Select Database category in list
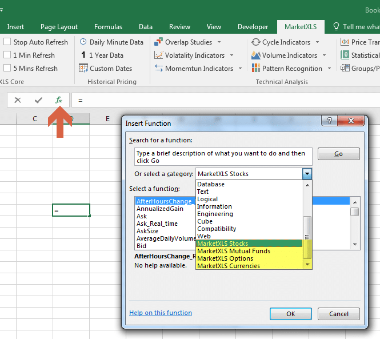This screenshot has height=339, width=380. click(x=249, y=184)
